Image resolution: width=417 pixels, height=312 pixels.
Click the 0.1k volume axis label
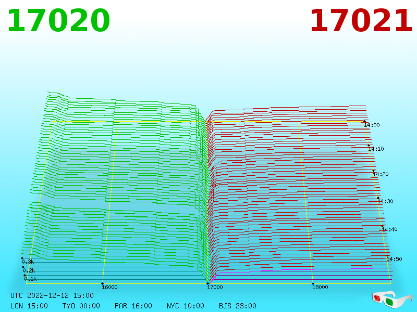pos(31,279)
